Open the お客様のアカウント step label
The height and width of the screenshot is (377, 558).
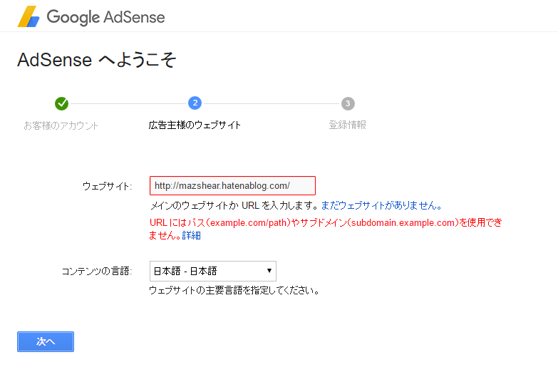point(61,125)
